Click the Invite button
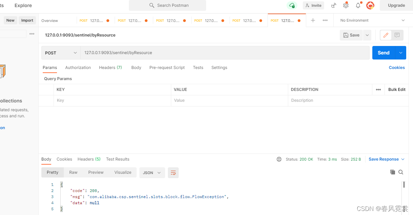The image size is (413, 215). 314,5
